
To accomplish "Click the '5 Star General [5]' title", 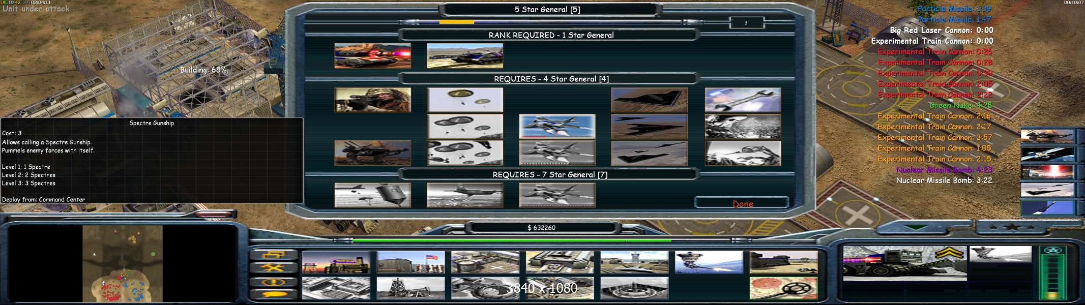I will coord(547,9).
